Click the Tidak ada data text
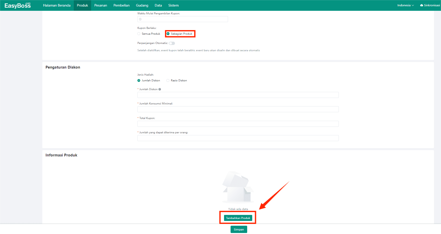Viewport: 441px width, 234px height. coord(238,209)
